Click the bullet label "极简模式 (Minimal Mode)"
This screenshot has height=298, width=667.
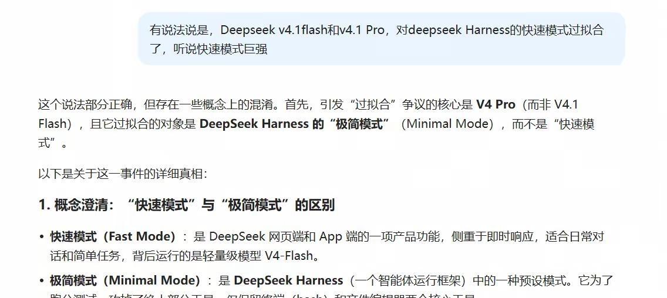tap(126, 280)
